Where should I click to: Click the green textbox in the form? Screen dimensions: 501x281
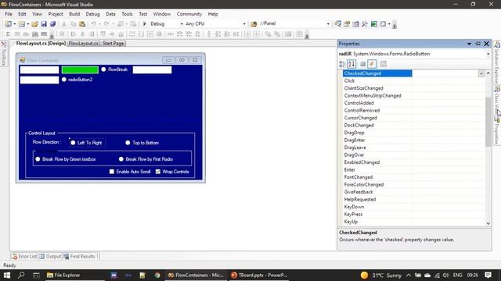pos(80,69)
